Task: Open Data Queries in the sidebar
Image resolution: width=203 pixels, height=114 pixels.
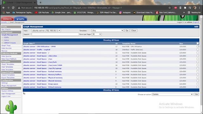Action: point(6,56)
